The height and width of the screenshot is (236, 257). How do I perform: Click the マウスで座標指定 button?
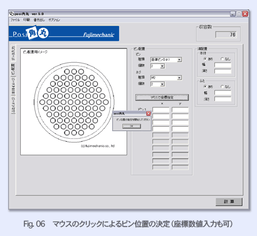click(162, 97)
